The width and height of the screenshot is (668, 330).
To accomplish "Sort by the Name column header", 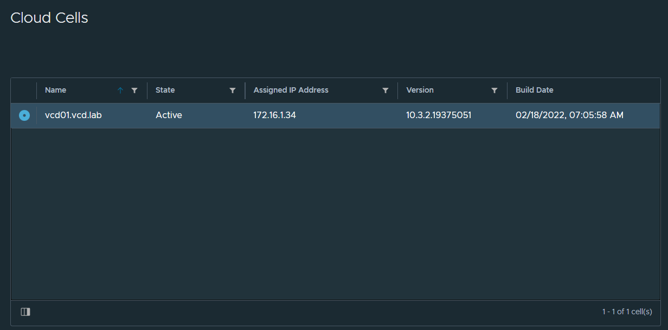I will coord(56,90).
